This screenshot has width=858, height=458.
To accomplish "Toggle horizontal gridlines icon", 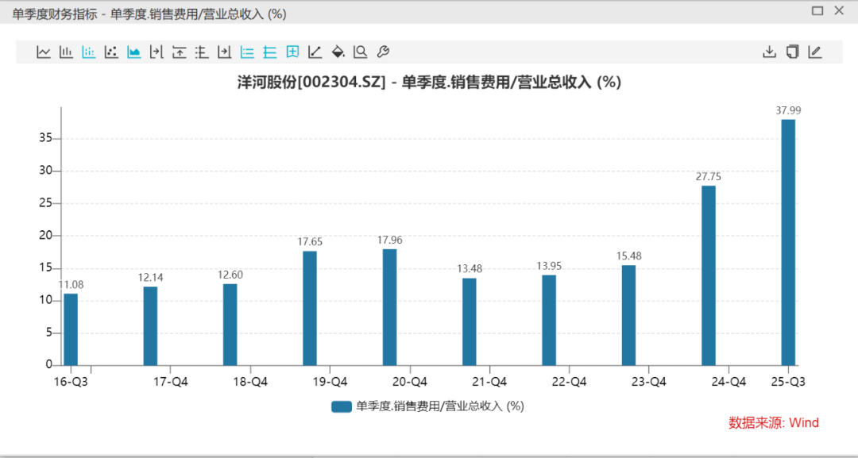I will (x=270, y=52).
